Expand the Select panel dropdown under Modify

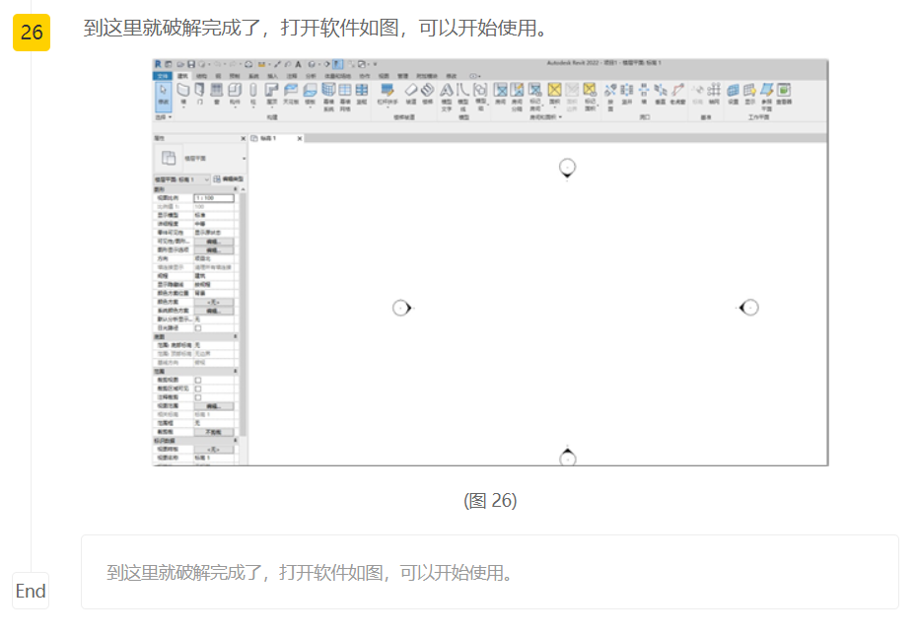(163, 117)
